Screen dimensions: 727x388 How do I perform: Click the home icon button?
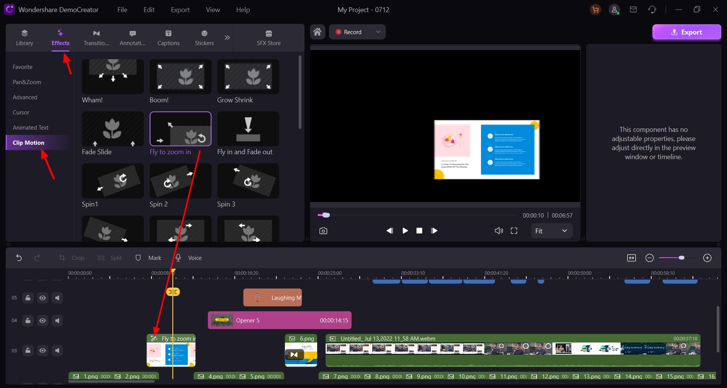pos(318,32)
